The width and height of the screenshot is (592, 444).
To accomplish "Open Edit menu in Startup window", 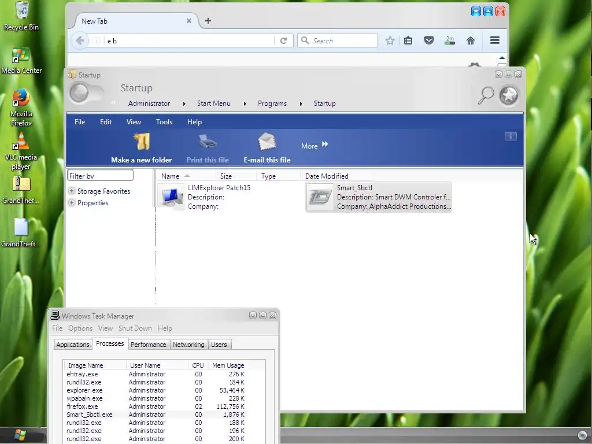I will click(106, 122).
